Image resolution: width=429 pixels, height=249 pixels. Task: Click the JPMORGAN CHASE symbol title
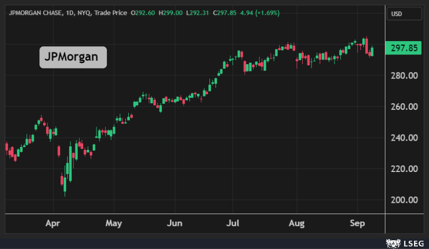pos(33,13)
